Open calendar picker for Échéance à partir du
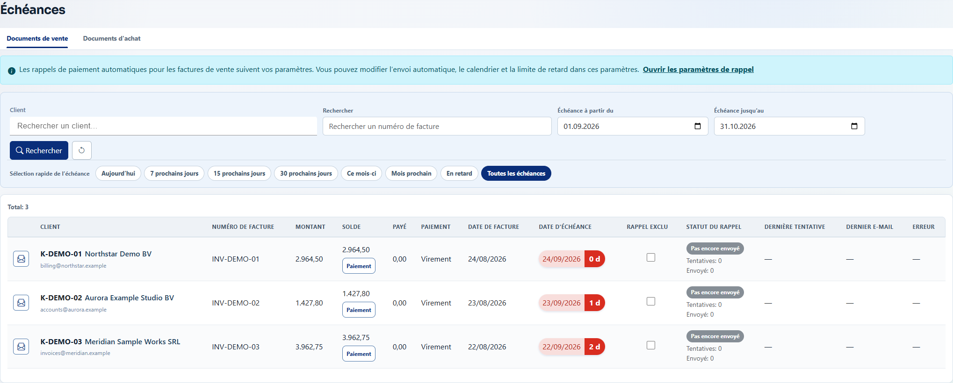 (698, 126)
